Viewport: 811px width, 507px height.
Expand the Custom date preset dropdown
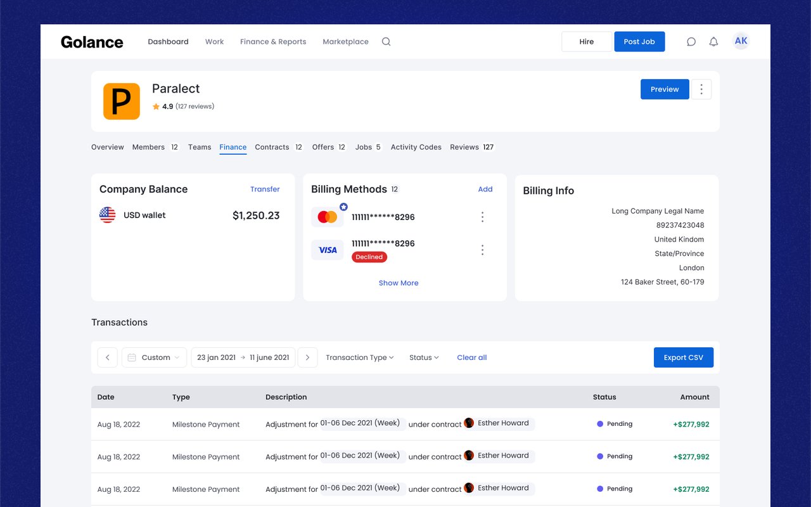(155, 357)
